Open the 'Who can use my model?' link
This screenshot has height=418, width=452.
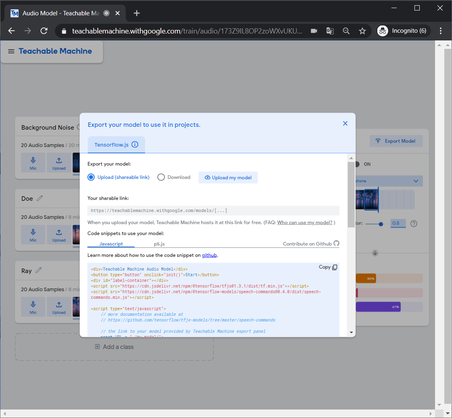[x=305, y=222]
